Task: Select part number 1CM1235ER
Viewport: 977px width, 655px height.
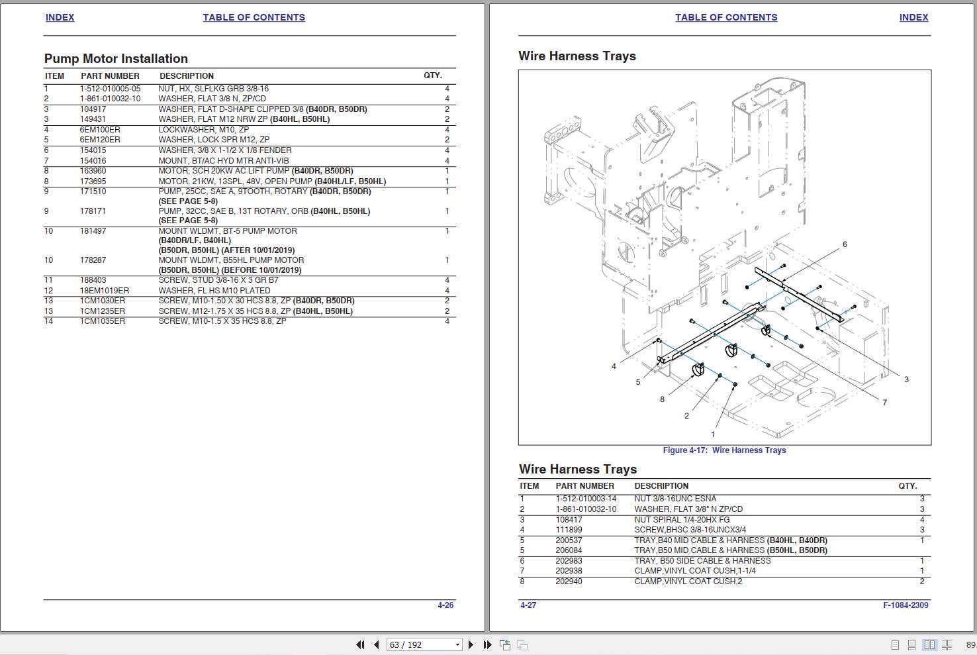Action: point(102,311)
